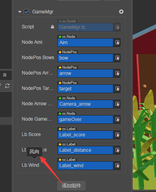Collapse the GameMgr component section
The height and width of the screenshot is (192, 156).
(20, 12)
